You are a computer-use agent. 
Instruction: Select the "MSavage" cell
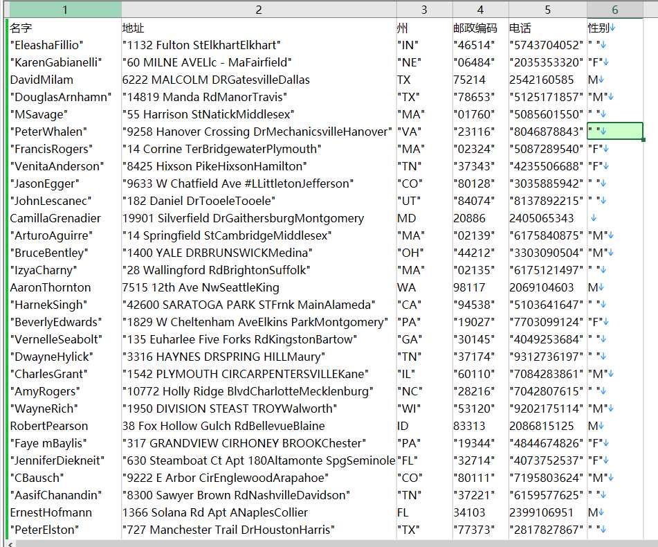64,115
